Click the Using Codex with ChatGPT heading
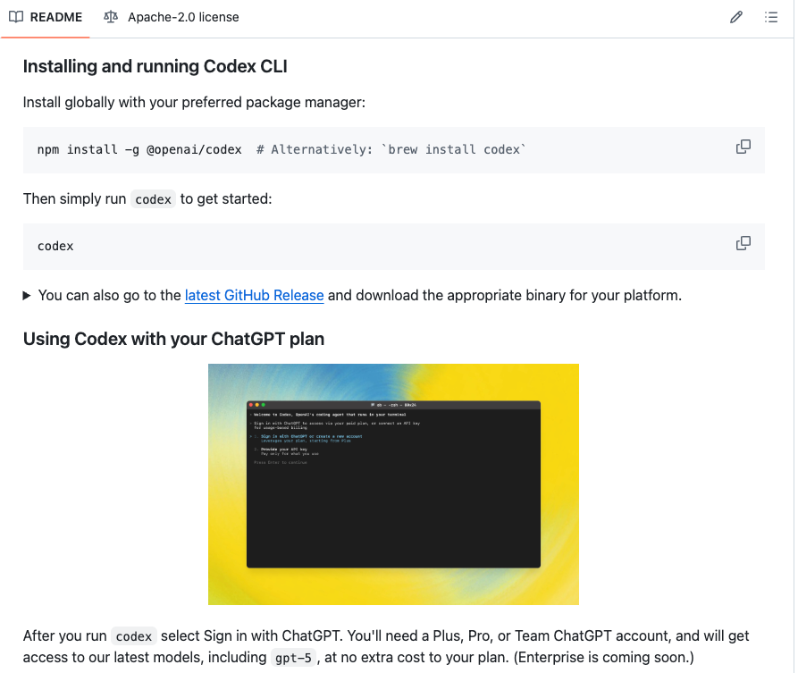 [x=173, y=339]
